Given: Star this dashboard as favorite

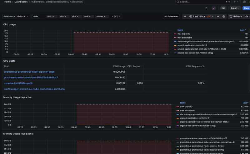Looking at the screenshot, I should click(206, 8).
